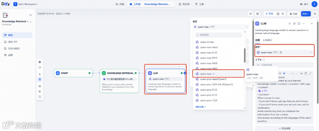Image resolution: width=319 pixels, height=131 pixels.
Task: Open the LLM panel ellipsis menu
Action: tap(304, 24)
